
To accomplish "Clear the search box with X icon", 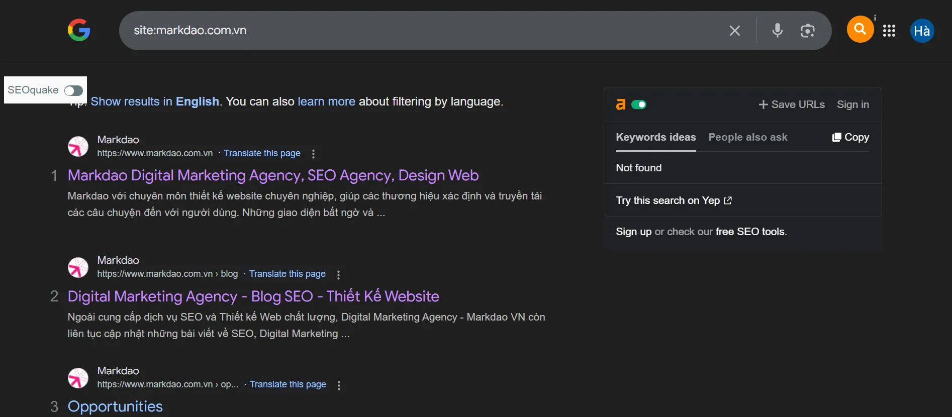I will [x=734, y=31].
